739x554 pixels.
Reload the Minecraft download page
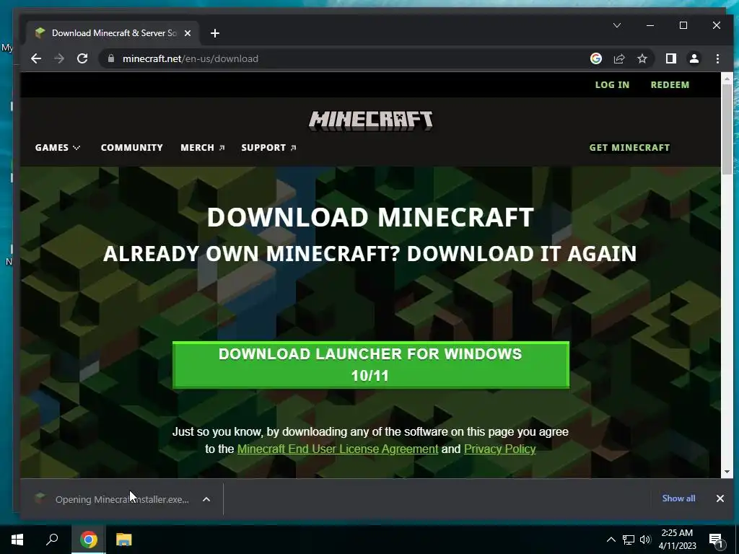click(x=82, y=58)
